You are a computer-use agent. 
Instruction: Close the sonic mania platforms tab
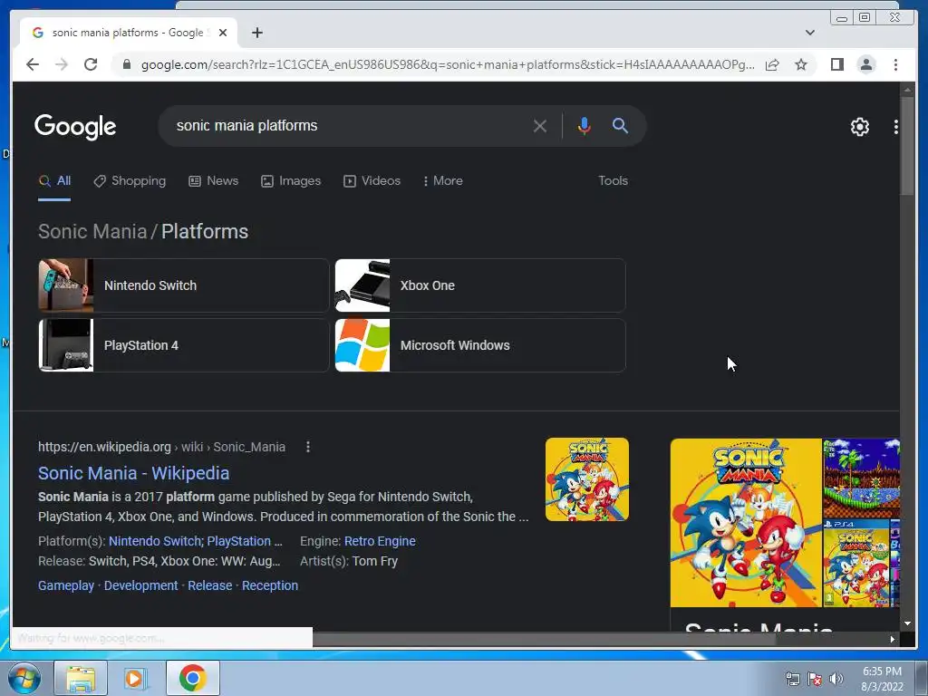tap(223, 33)
